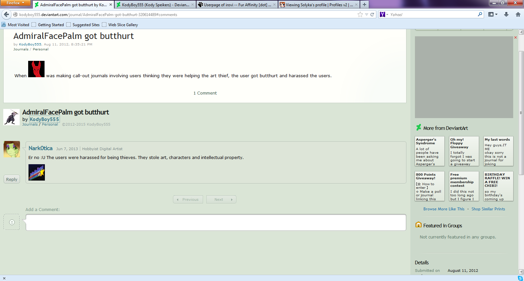Open NarkOtica's profile link
This screenshot has width=524, height=281.
[41, 148]
